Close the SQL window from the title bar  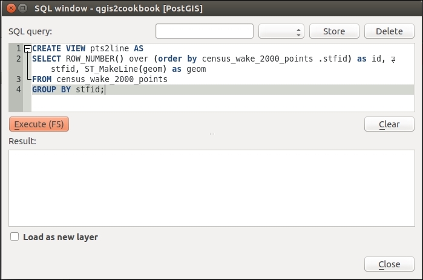pos(8,8)
